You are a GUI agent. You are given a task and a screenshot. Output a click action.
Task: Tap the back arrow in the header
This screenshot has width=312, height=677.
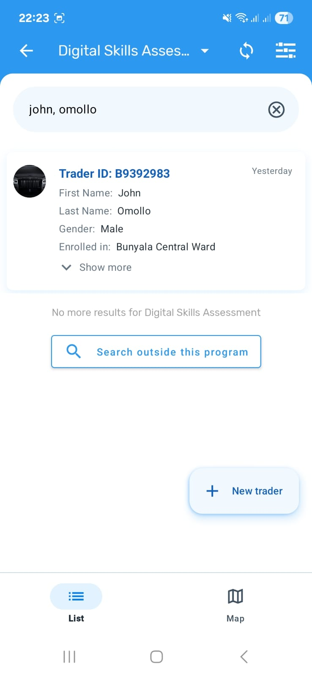(26, 50)
